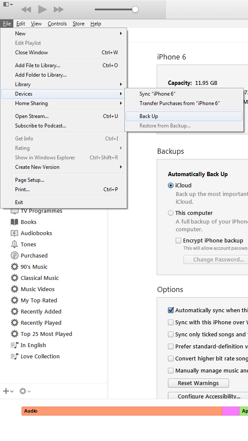Click the Recently Played gear icon
The height and width of the screenshot is (441, 248).
14,323
